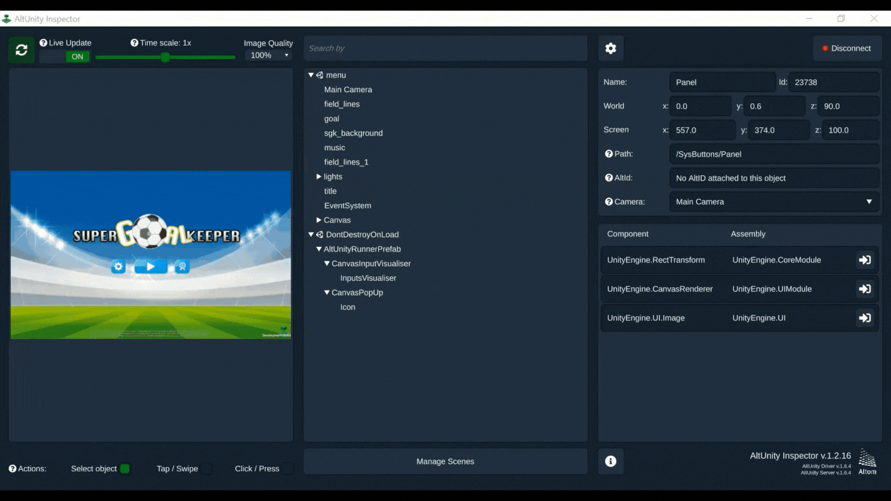
Task: Collapse the DontDestroyOnLoad node
Action: (311, 234)
